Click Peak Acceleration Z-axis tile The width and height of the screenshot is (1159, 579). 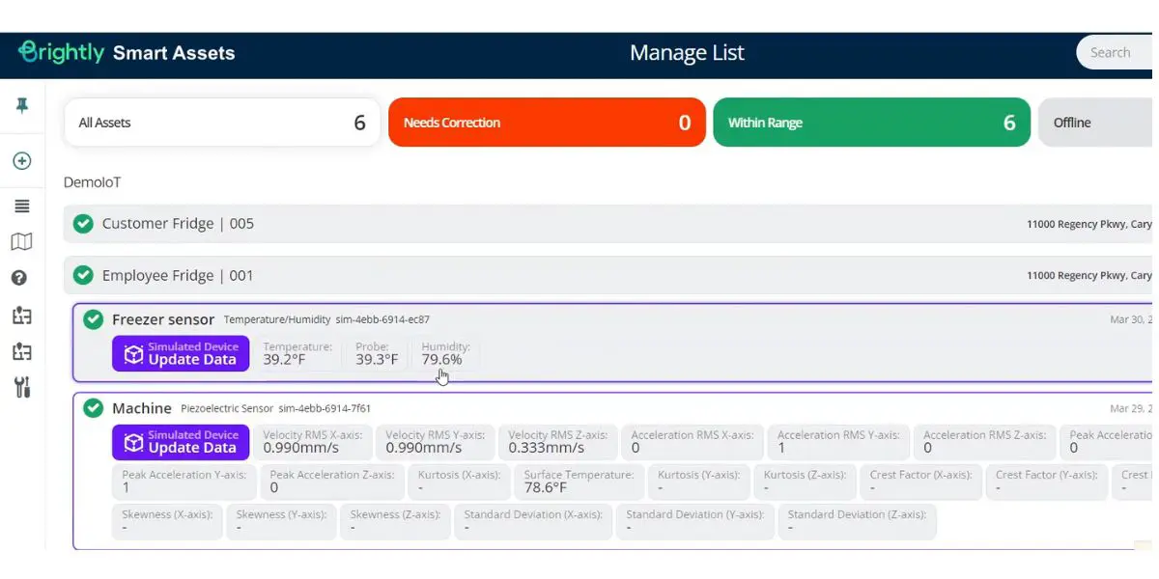coord(331,482)
